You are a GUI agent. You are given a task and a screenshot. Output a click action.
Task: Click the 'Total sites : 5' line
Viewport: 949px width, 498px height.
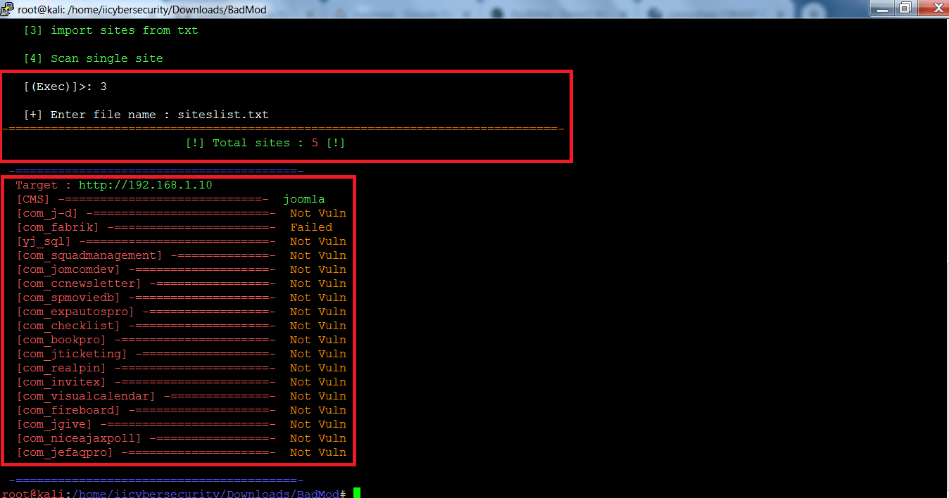[265, 143]
